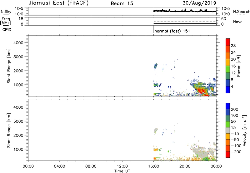This screenshot has width=250, height=173.
Task: Click the strong red power echo near 22:00 UT
Action: tap(201, 91)
